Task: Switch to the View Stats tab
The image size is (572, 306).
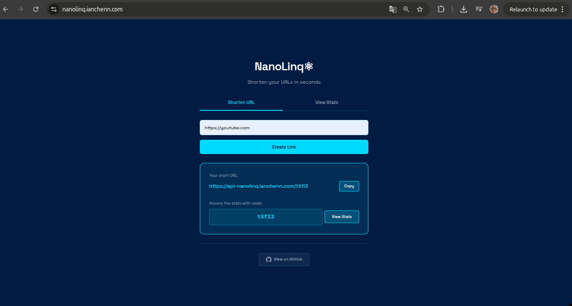Action: pyautogui.click(x=326, y=102)
